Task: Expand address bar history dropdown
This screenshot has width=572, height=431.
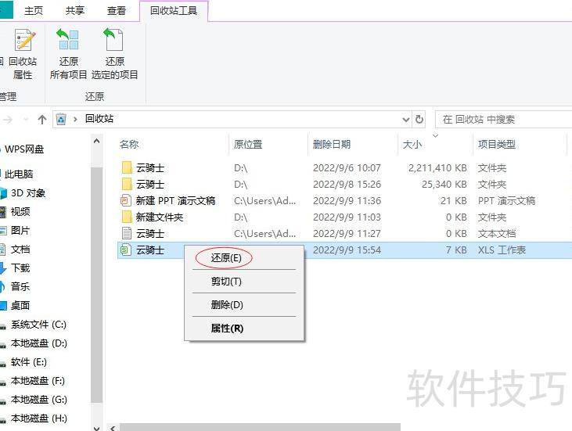Action: [x=405, y=119]
